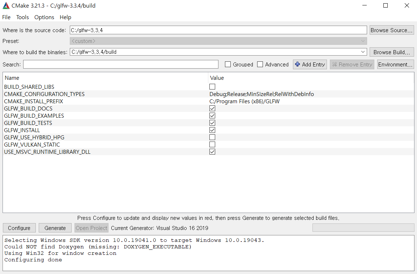Click the Value column header
417x274 pixels.
click(217, 78)
